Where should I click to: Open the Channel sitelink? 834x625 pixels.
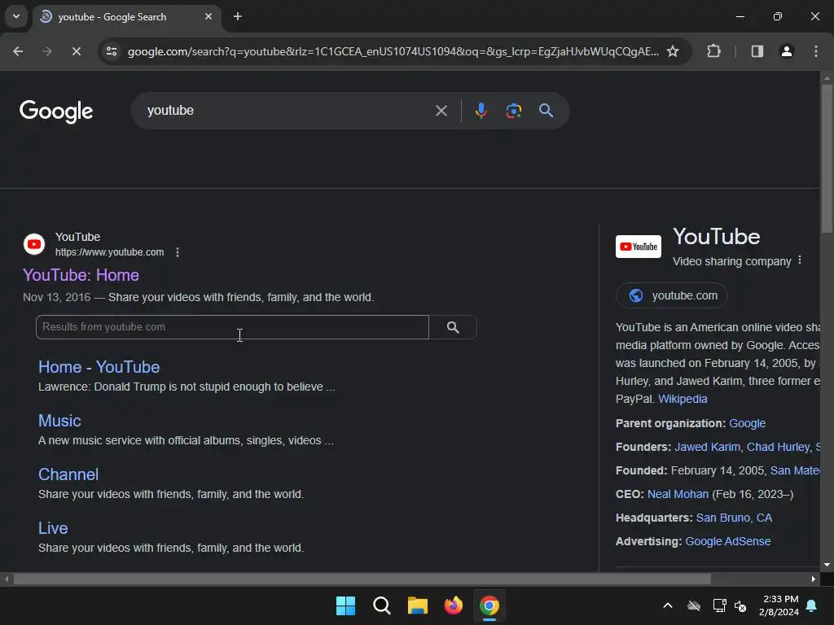coord(68,474)
